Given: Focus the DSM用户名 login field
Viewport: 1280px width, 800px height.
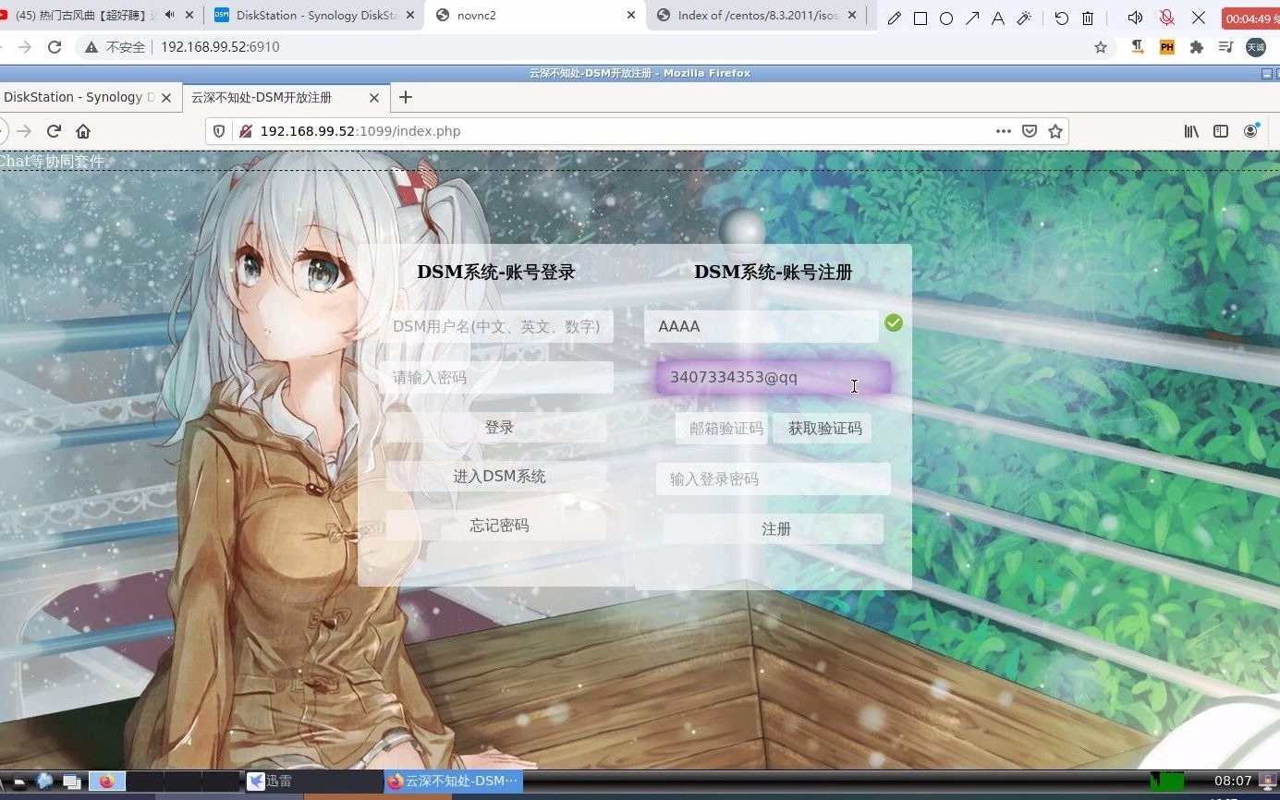Looking at the screenshot, I should [496, 326].
